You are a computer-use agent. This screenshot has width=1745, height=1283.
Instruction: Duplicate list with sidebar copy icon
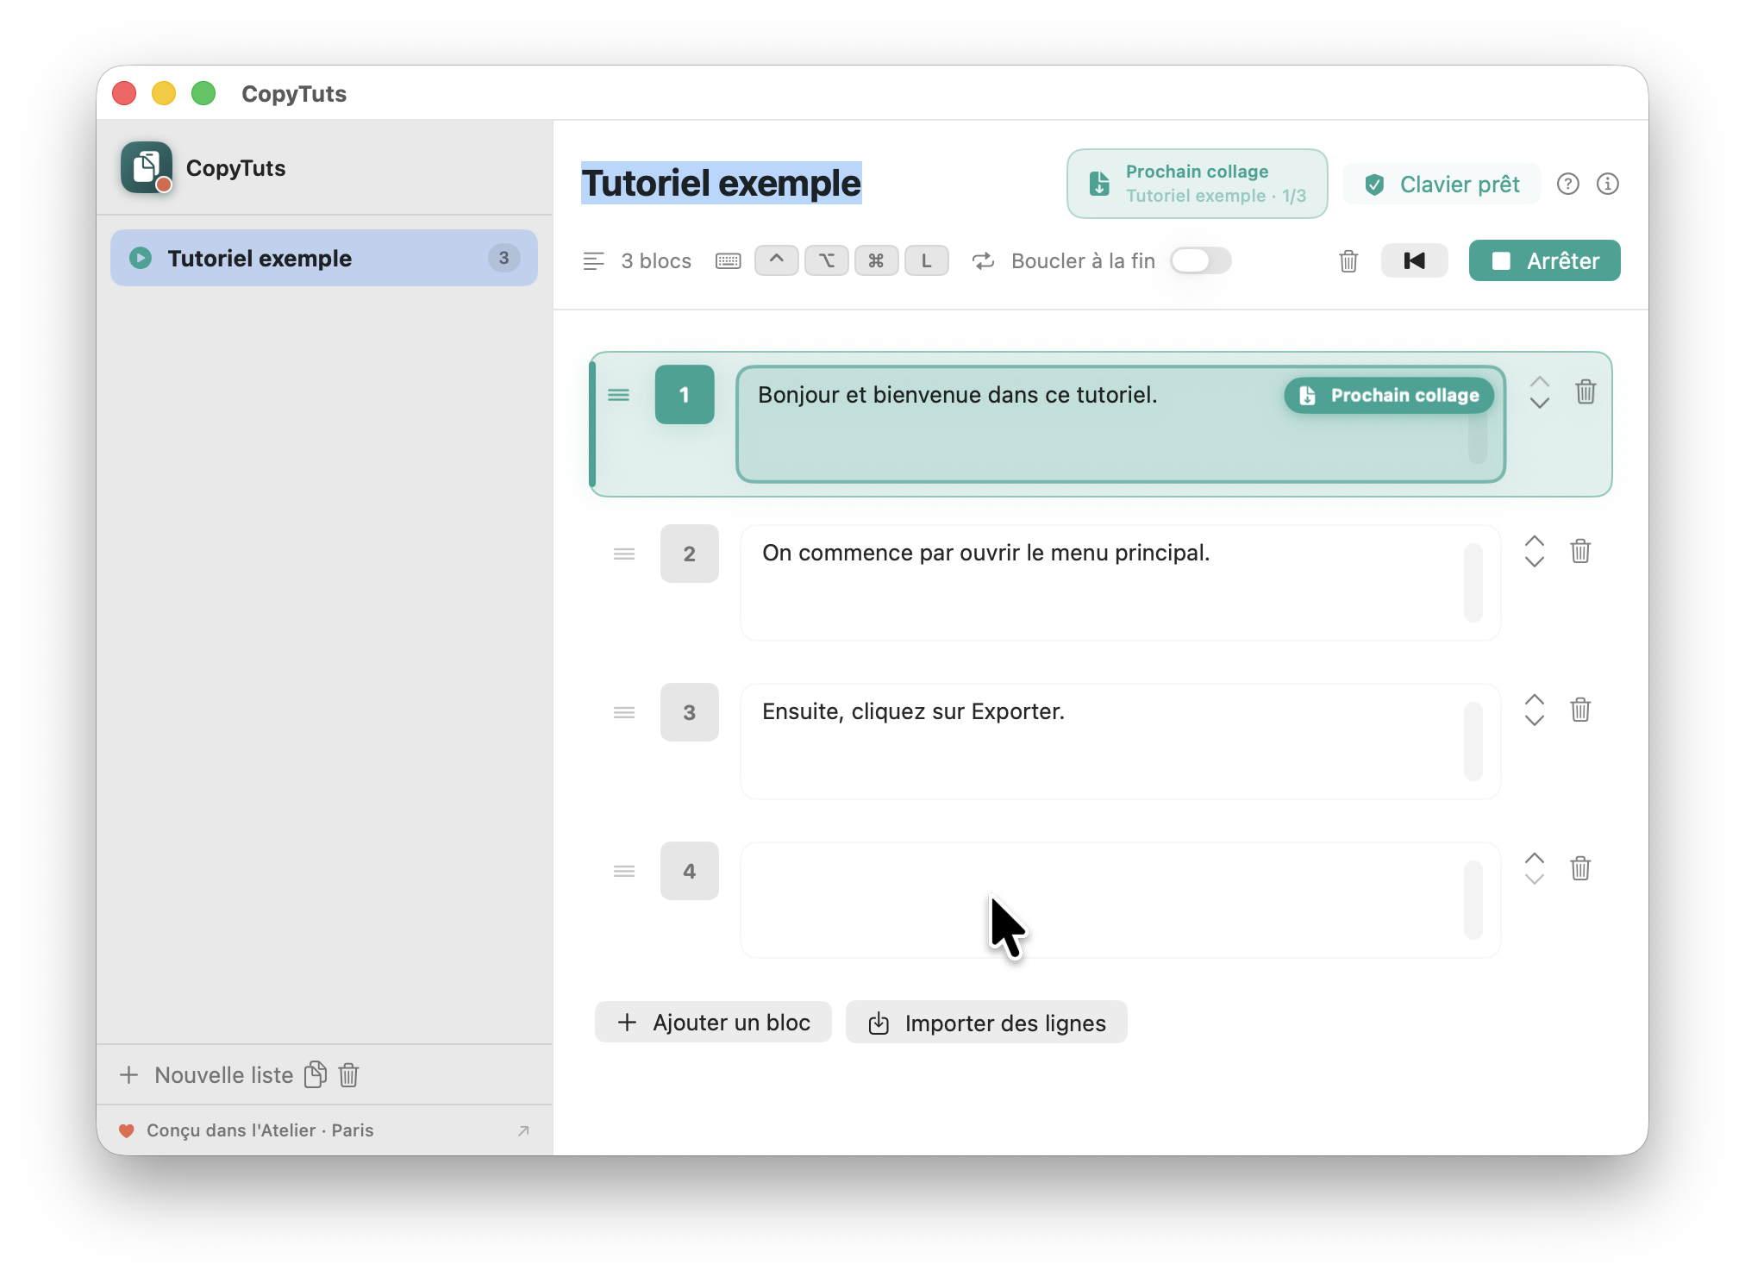(x=316, y=1074)
